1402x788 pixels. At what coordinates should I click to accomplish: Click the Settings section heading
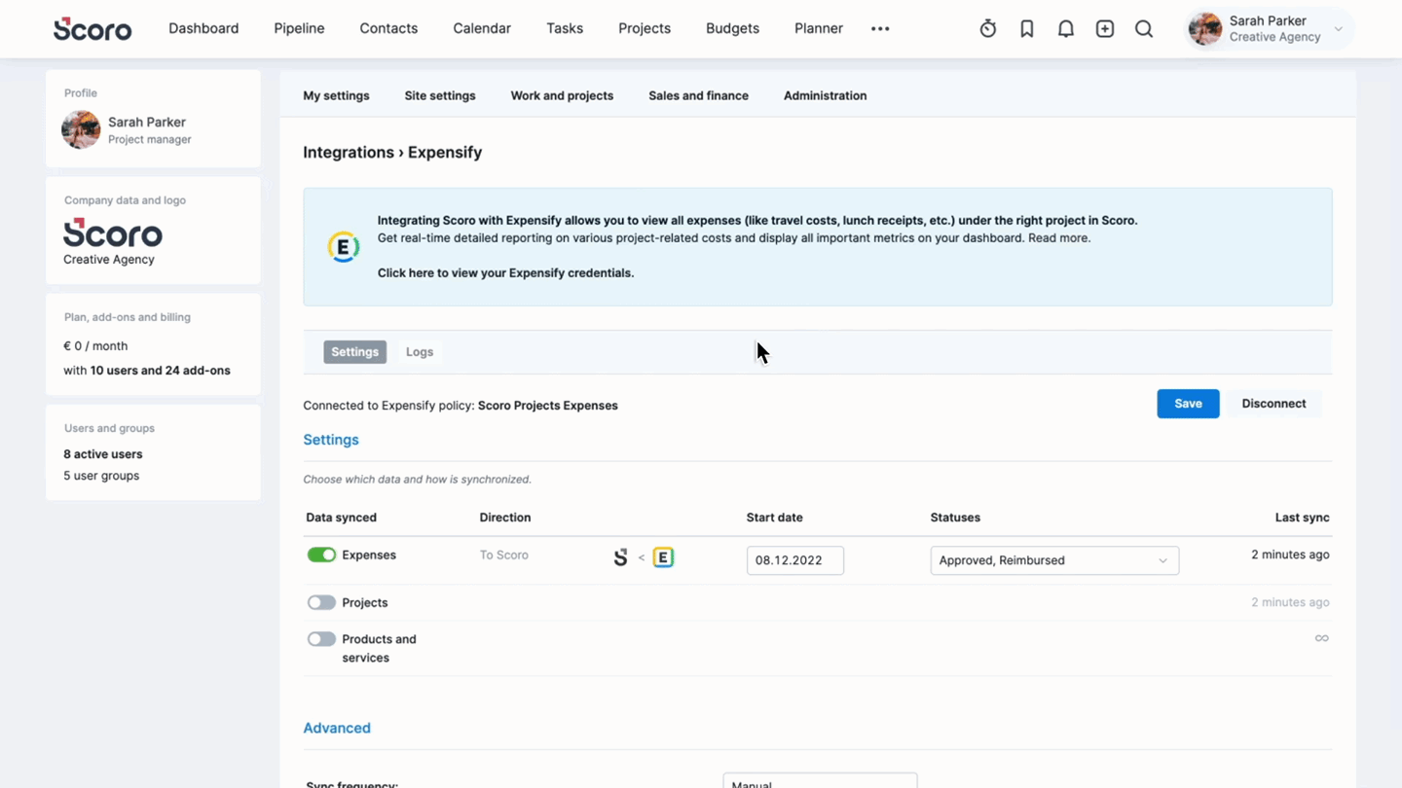[331, 440]
